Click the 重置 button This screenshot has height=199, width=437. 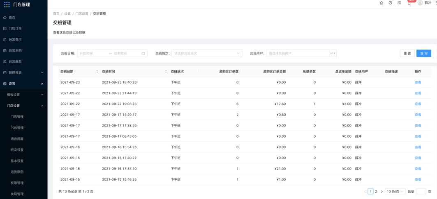tap(407, 53)
